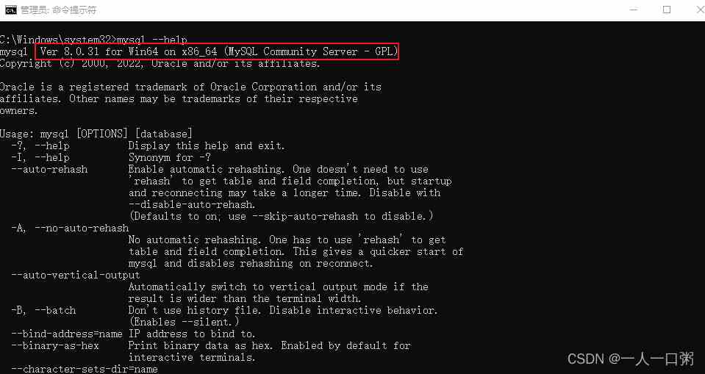The height and width of the screenshot is (374, 705).
Task: Click the -?, --help option line
Action: coord(148,145)
